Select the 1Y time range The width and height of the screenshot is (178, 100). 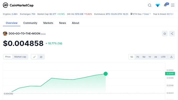point(150,57)
